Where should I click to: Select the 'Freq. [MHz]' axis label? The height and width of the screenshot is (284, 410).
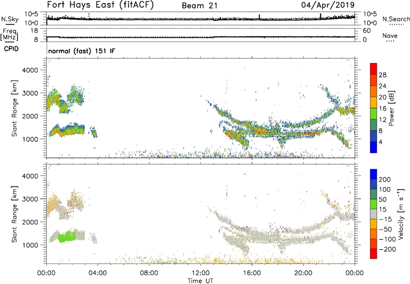coord(9,34)
